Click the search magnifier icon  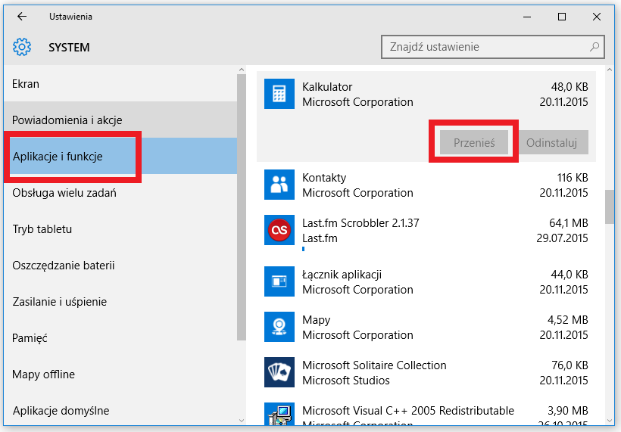594,47
